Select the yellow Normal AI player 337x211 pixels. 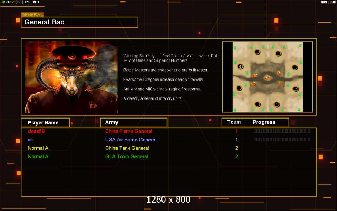point(39,148)
